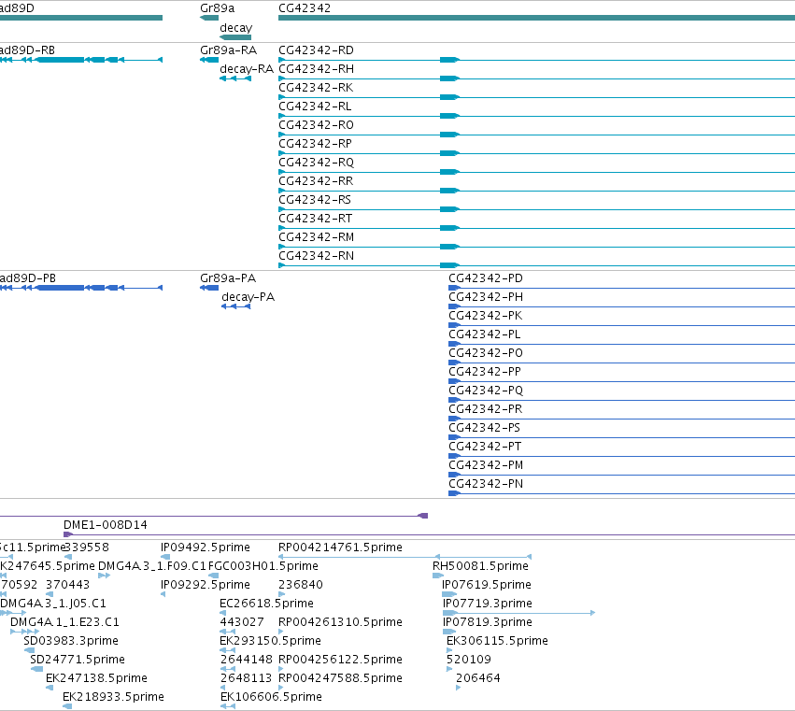Select transcript CG42342-RR

coord(316,181)
